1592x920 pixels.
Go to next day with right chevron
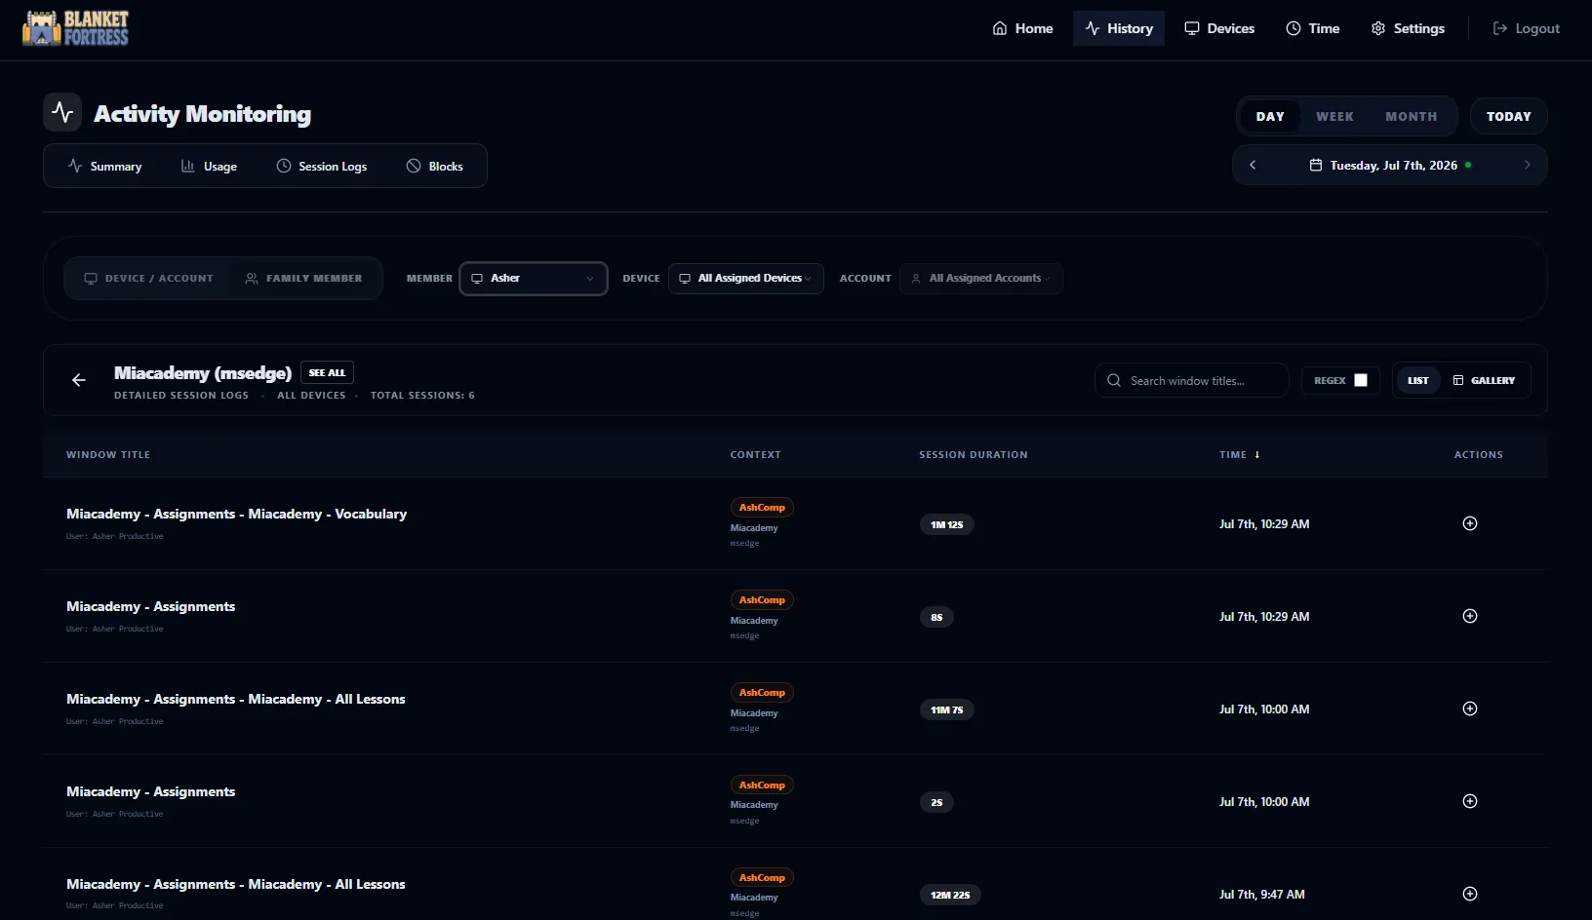tap(1527, 166)
